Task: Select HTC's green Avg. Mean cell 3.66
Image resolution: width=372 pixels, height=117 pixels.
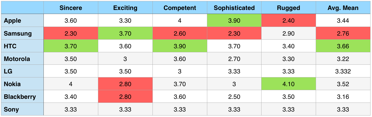Action: tap(343, 46)
